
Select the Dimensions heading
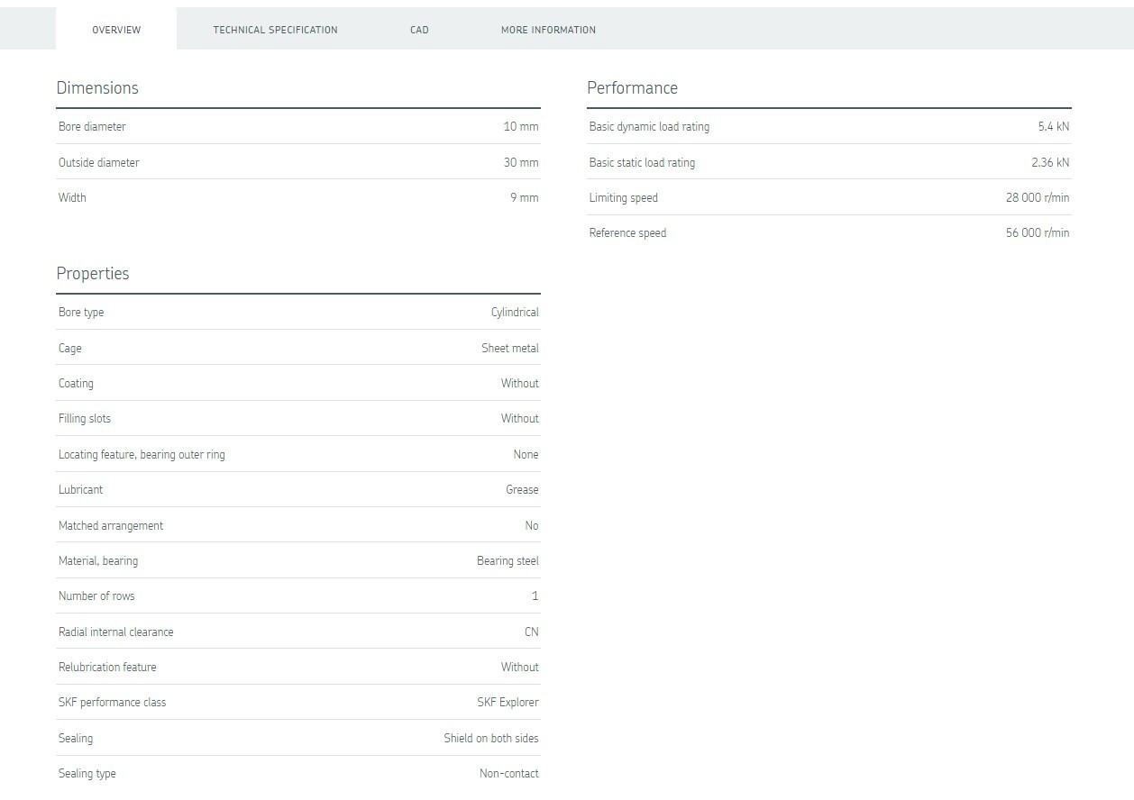(x=97, y=87)
